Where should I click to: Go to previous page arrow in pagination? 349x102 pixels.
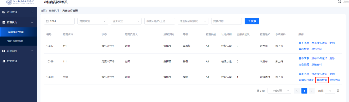click(297, 90)
